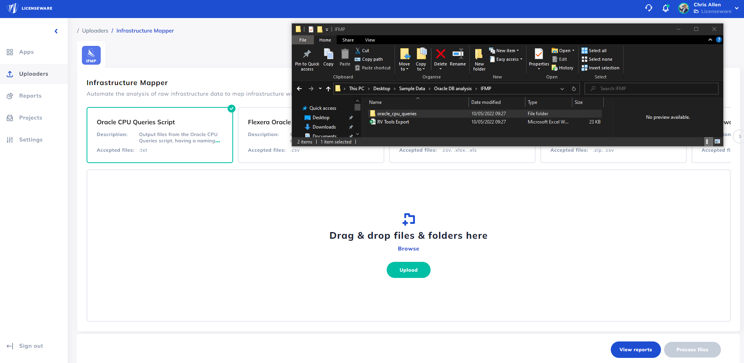
Task: Open the notifications bell icon
Action: (666, 8)
